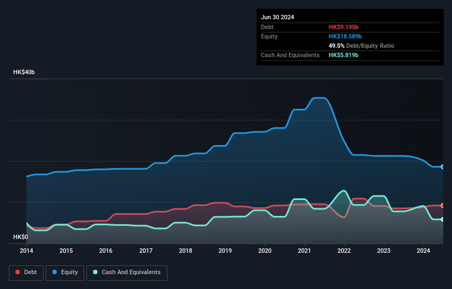Select the Cash endpoint marker on chart
Viewport: 452px width, 289px height.
click(443, 219)
